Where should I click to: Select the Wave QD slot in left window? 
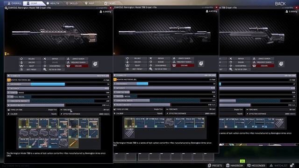coord(24,143)
